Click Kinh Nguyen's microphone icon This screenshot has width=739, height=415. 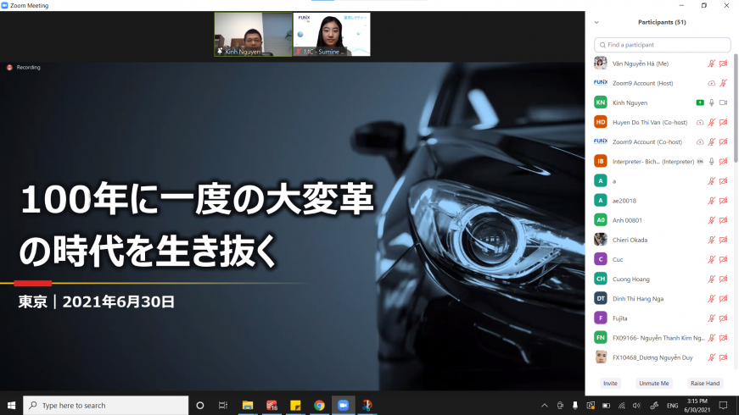712,102
